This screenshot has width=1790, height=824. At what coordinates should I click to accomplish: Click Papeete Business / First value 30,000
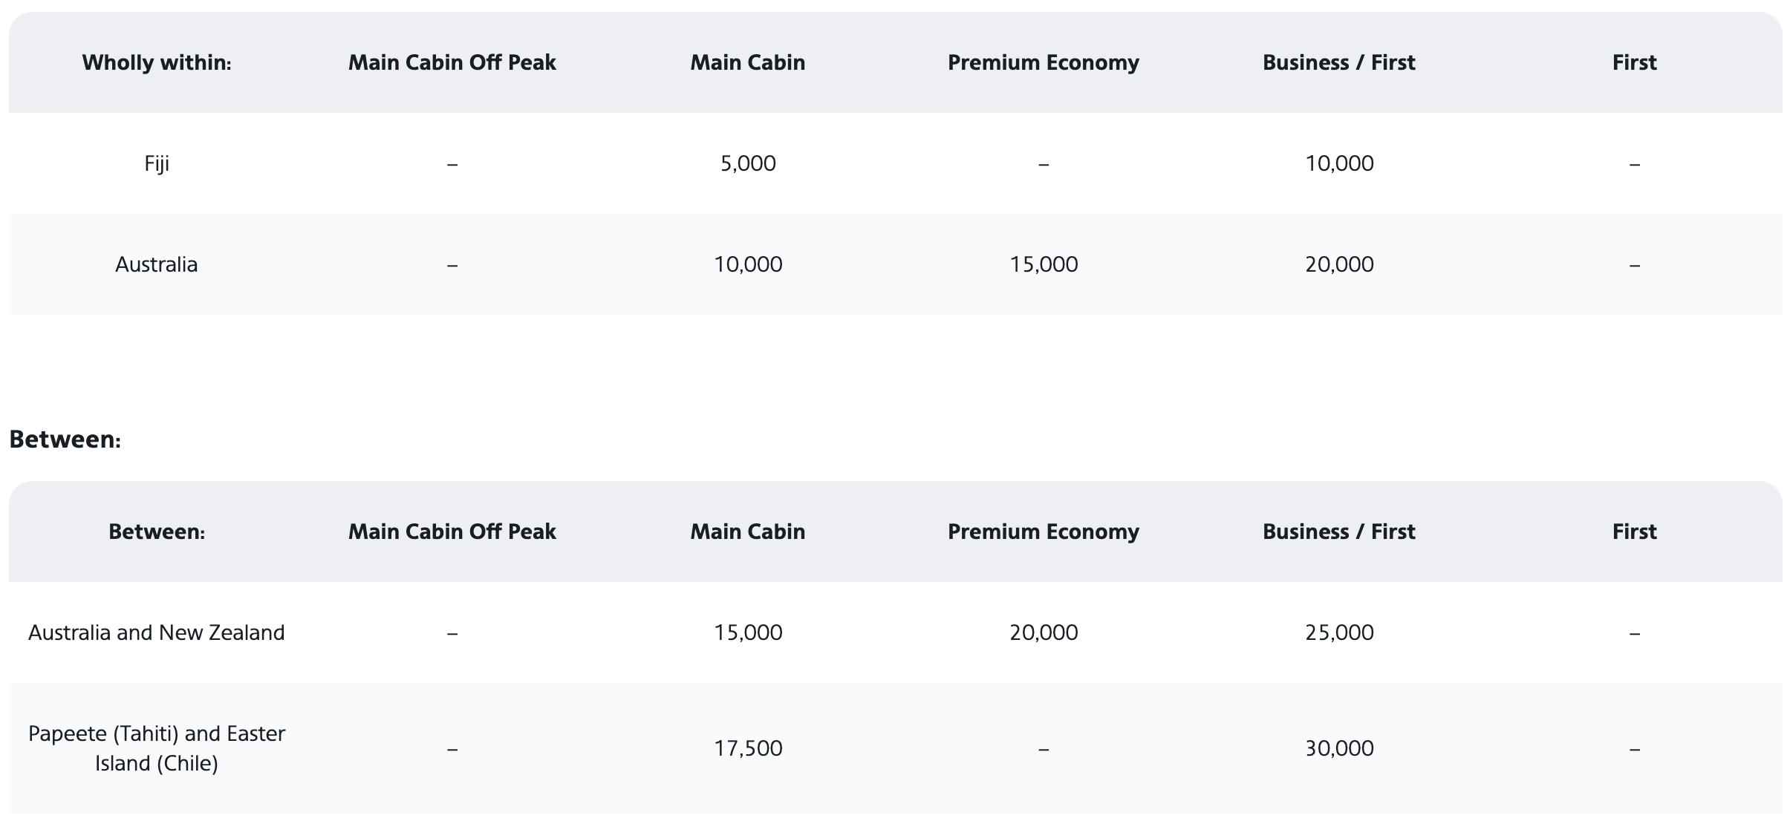pyautogui.click(x=1339, y=748)
